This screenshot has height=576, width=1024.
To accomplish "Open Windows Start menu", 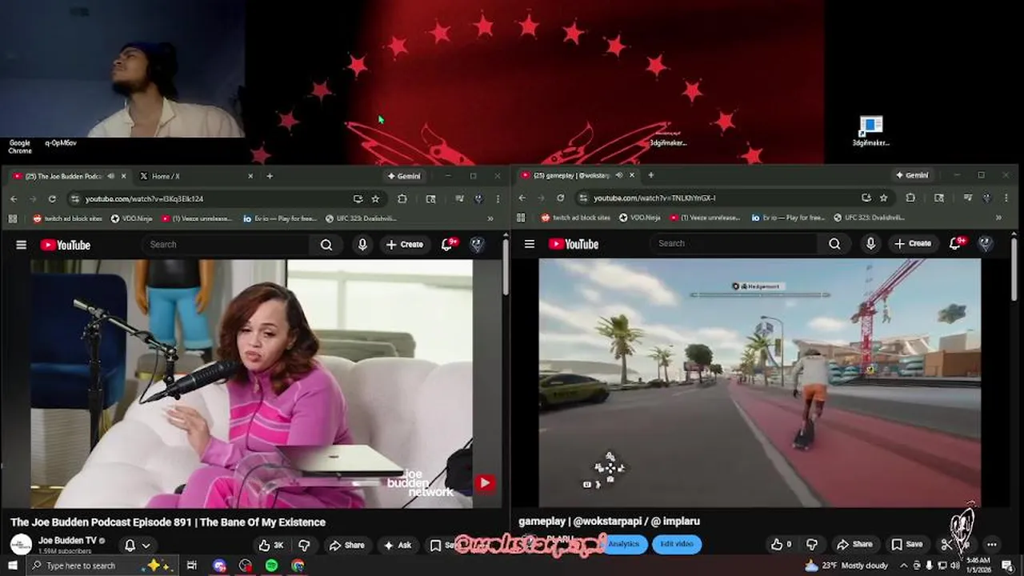I will (13, 566).
